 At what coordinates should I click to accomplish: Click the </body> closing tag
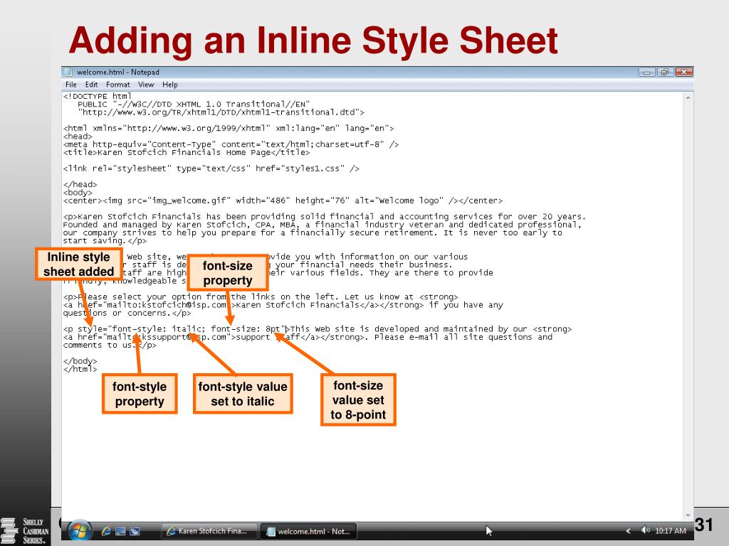(x=80, y=360)
